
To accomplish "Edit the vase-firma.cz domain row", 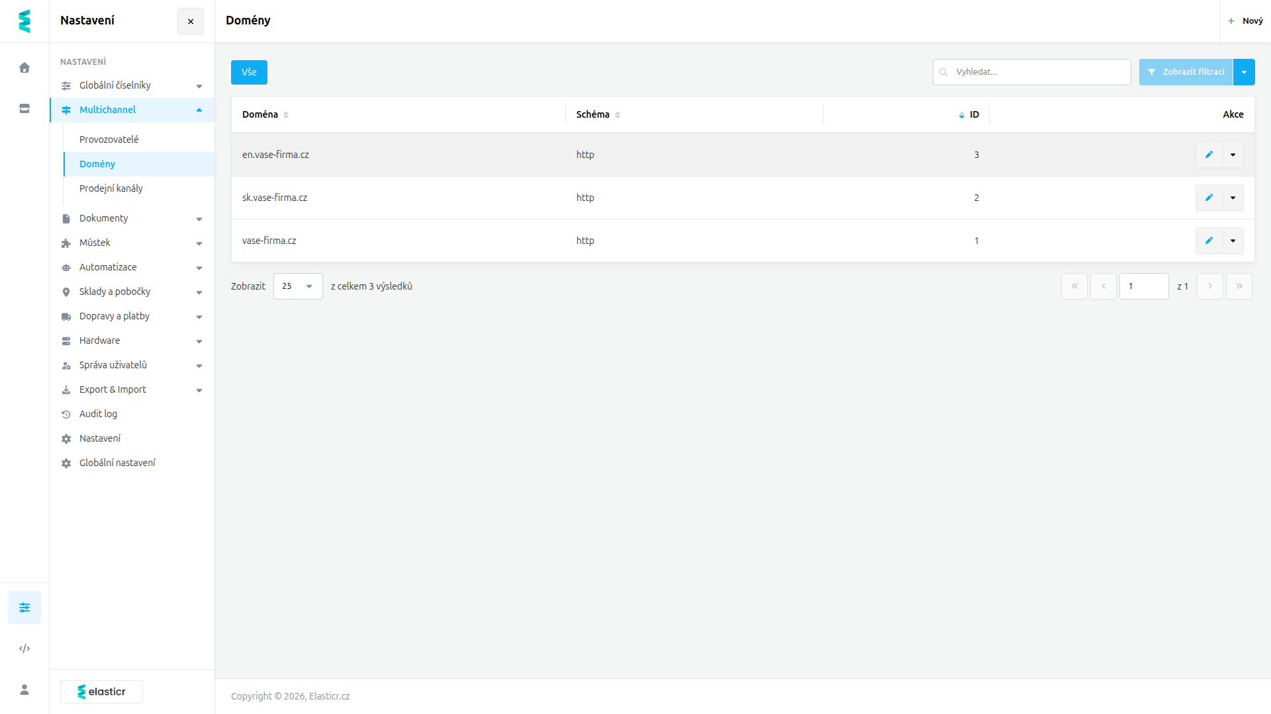I will coord(1209,241).
